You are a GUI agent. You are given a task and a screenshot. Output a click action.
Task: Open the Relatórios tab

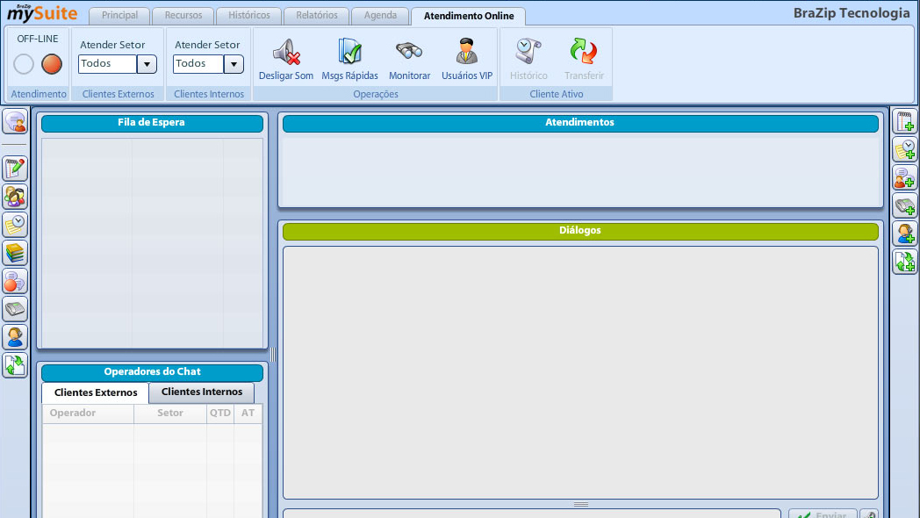(x=317, y=15)
